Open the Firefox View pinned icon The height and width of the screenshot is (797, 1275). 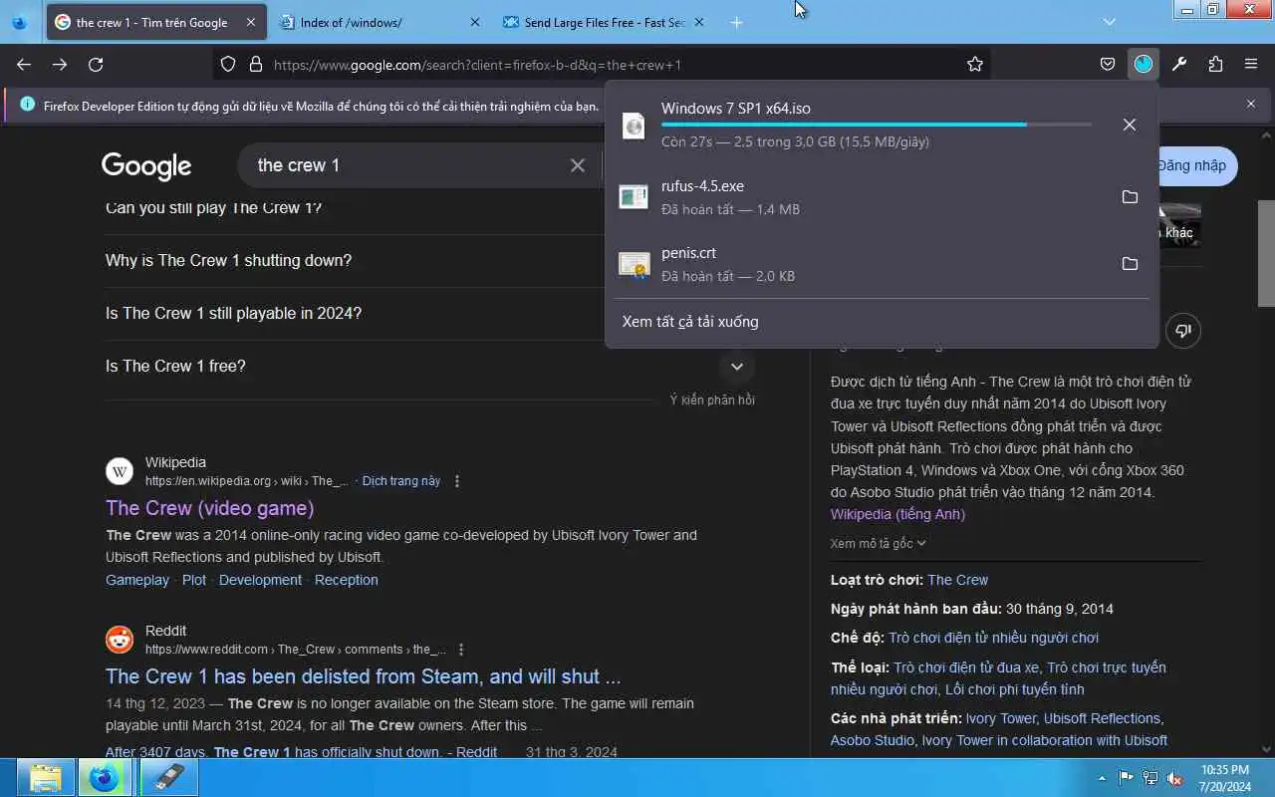point(20,22)
